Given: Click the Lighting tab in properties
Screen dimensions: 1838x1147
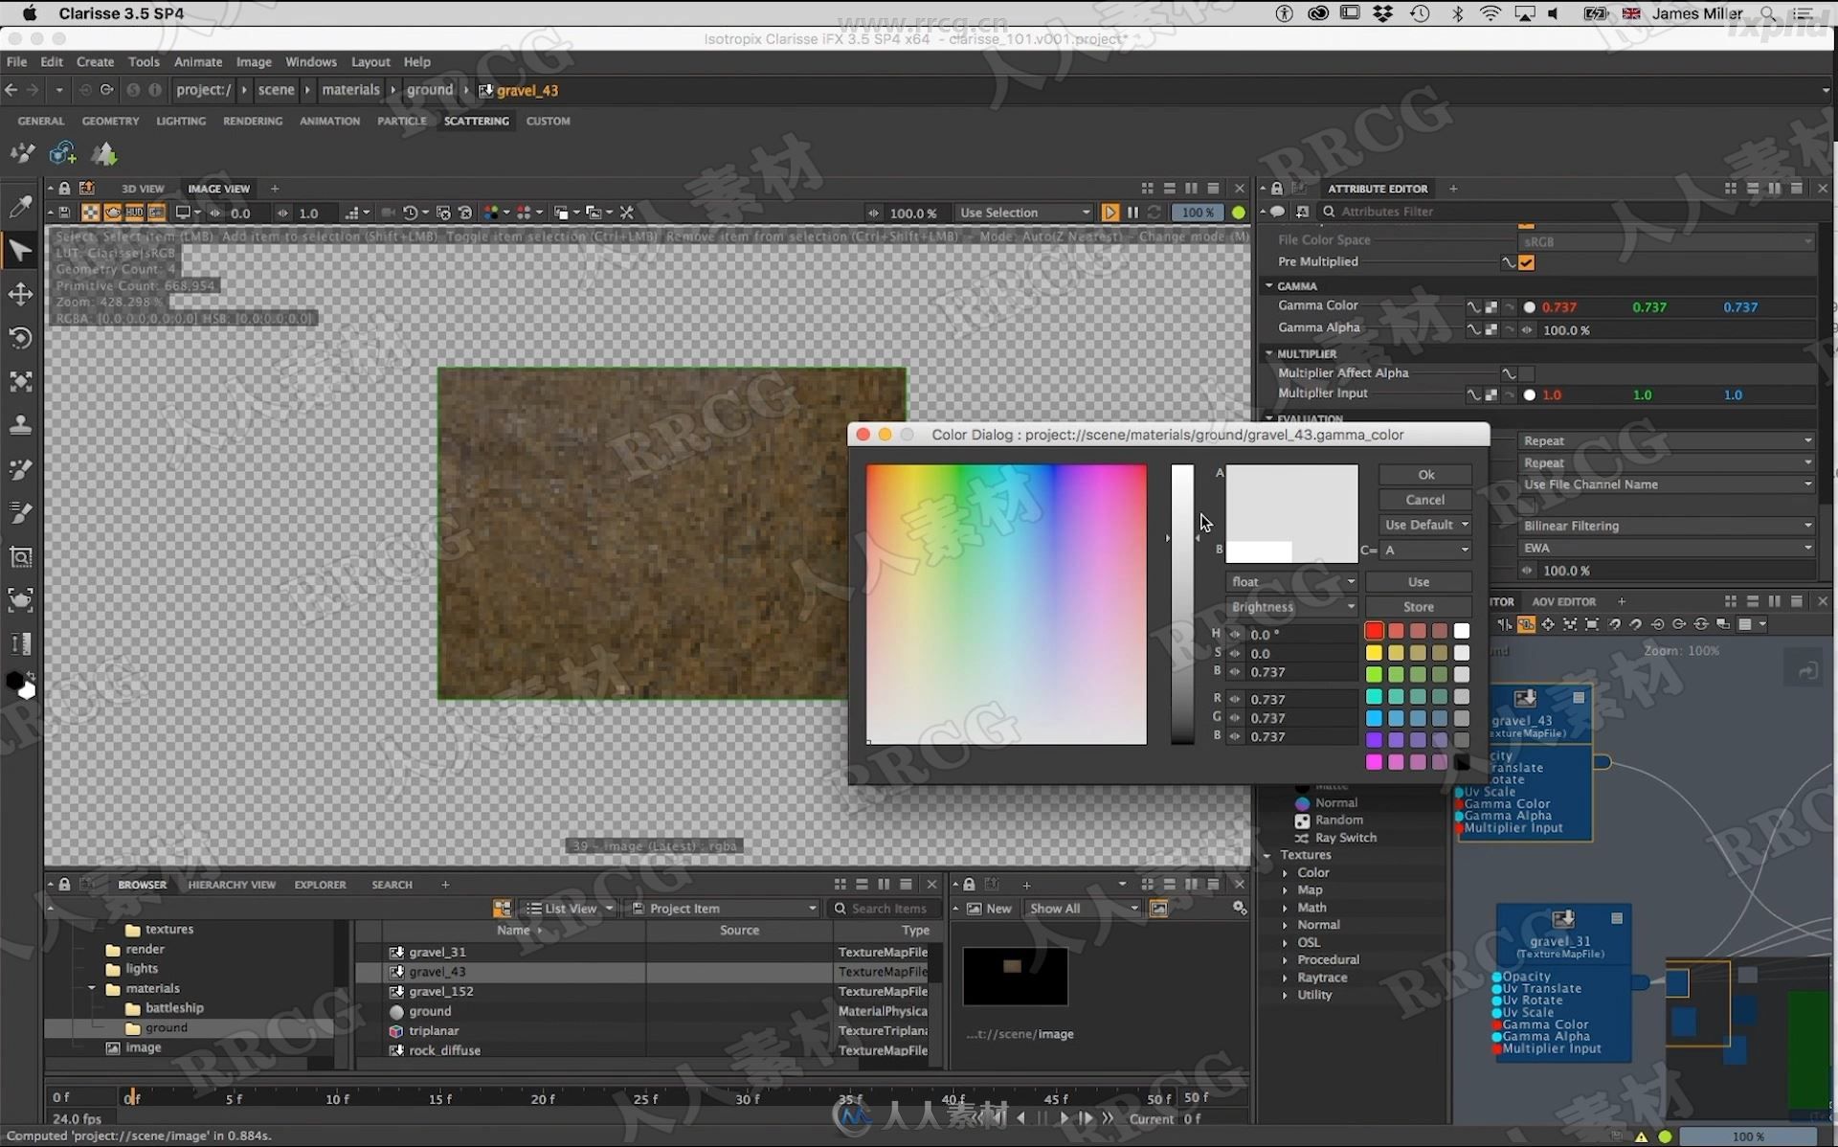Looking at the screenshot, I should pos(181,121).
